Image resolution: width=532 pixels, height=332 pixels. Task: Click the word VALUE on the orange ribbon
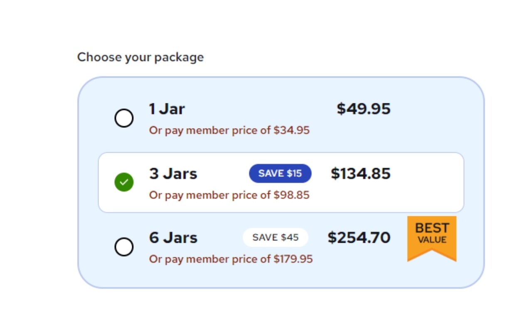coord(432,240)
